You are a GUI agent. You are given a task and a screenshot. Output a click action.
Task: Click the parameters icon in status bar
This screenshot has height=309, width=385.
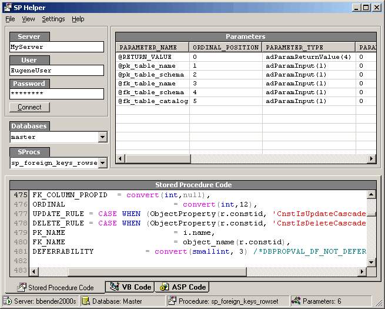click(x=297, y=301)
